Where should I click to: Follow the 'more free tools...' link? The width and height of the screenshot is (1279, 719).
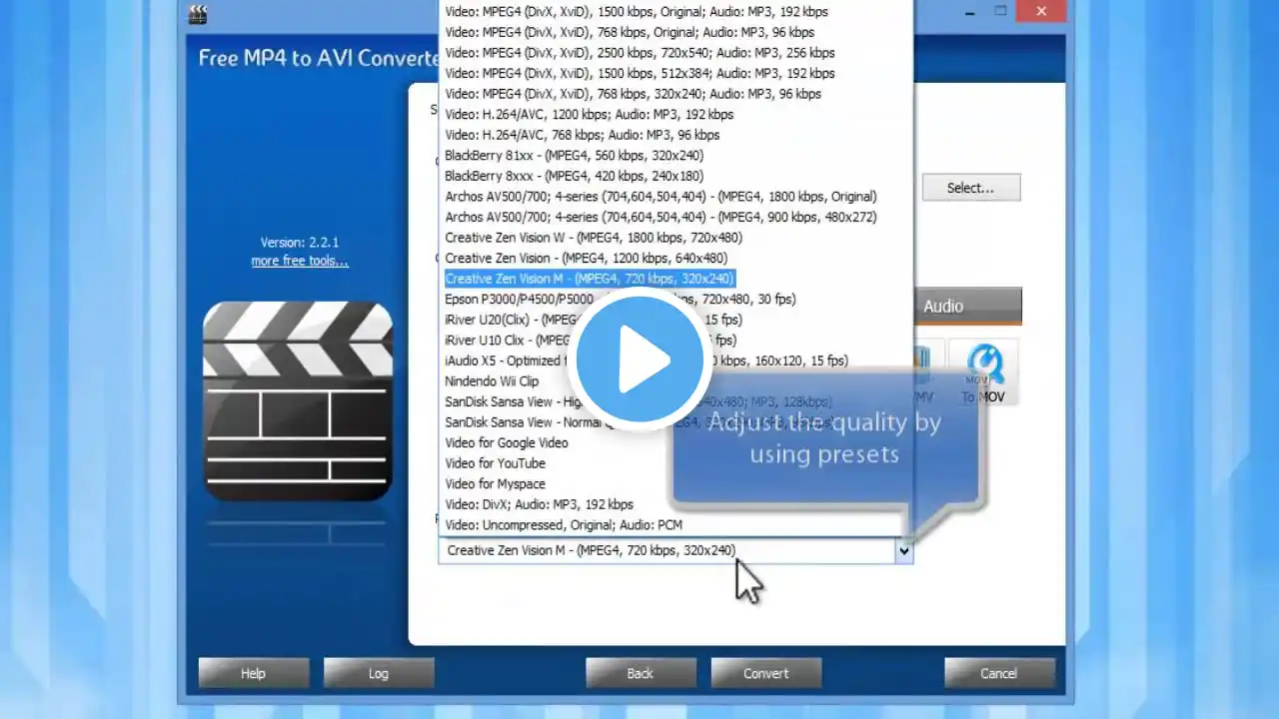click(300, 262)
